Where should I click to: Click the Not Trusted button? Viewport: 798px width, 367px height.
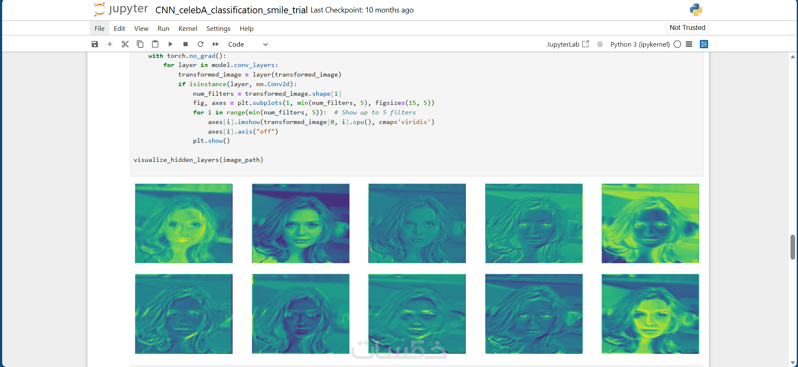687,27
